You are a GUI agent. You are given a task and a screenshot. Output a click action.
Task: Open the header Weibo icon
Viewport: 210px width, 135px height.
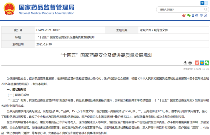[184, 15]
